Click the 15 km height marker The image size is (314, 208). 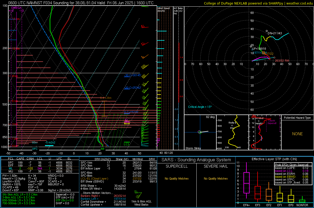tap(16, 19)
